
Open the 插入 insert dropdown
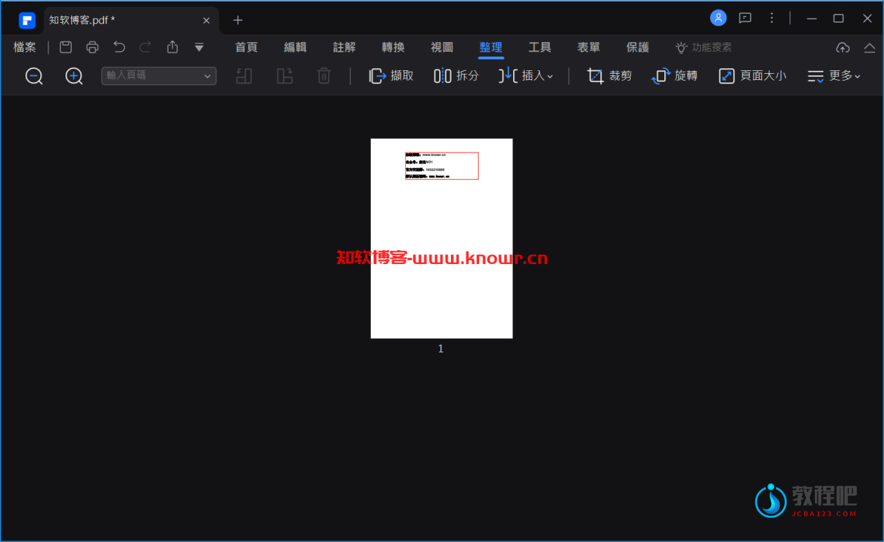pos(526,76)
